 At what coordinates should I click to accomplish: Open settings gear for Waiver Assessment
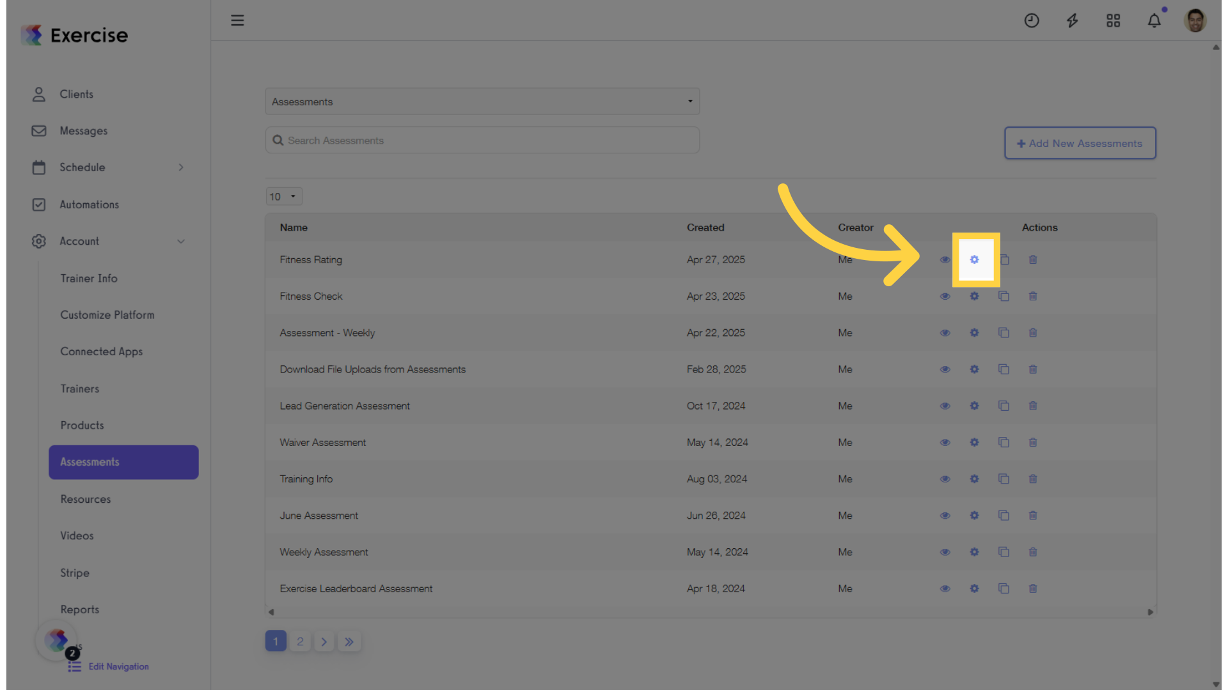pos(974,442)
